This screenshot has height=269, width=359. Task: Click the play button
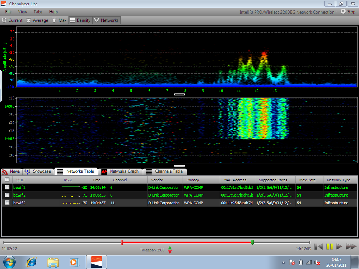pyautogui.click(x=339, y=246)
